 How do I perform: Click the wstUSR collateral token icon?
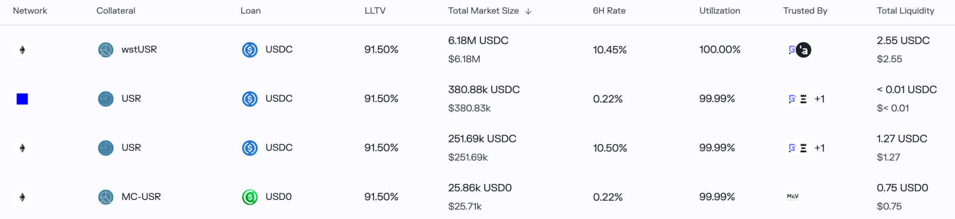[x=106, y=50]
